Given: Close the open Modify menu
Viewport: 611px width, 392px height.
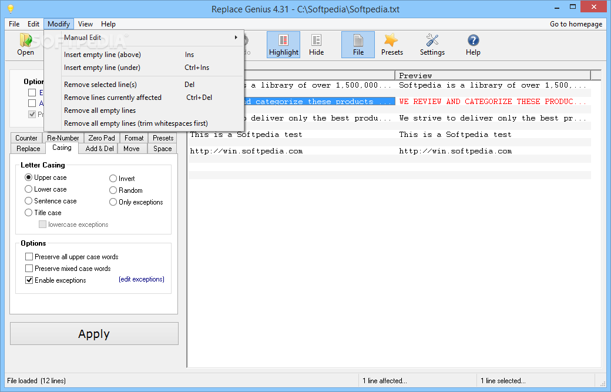Looking at the screenshot, I should click(58, 24).
